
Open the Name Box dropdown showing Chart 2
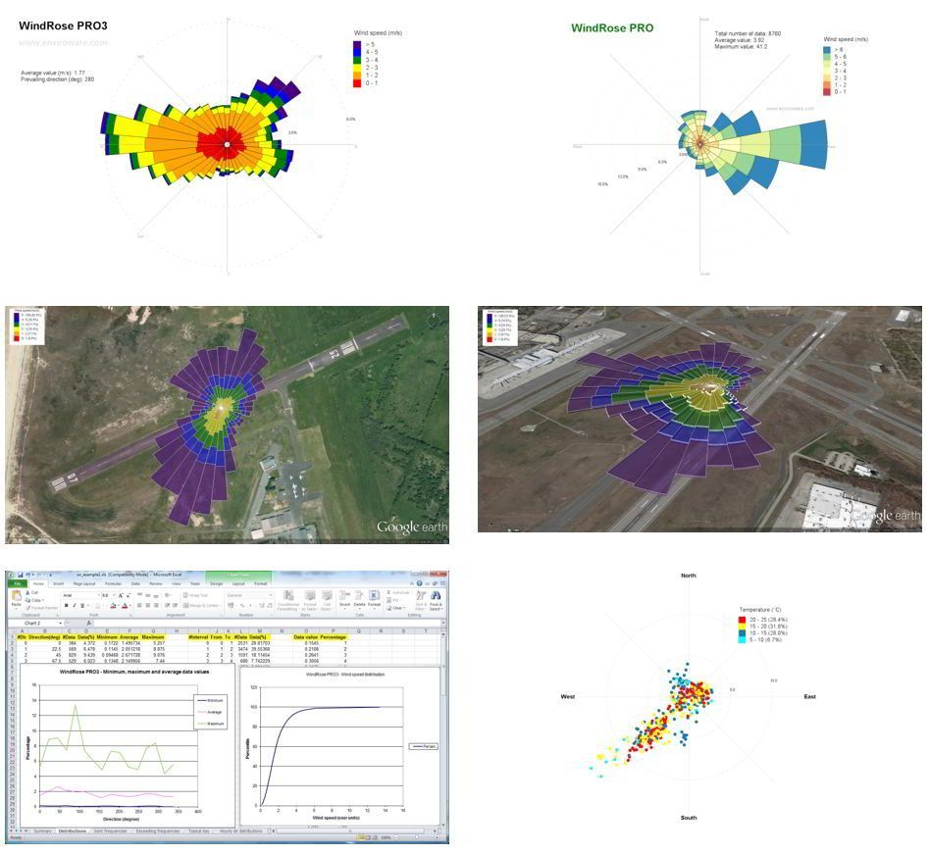tap(61, 623)
